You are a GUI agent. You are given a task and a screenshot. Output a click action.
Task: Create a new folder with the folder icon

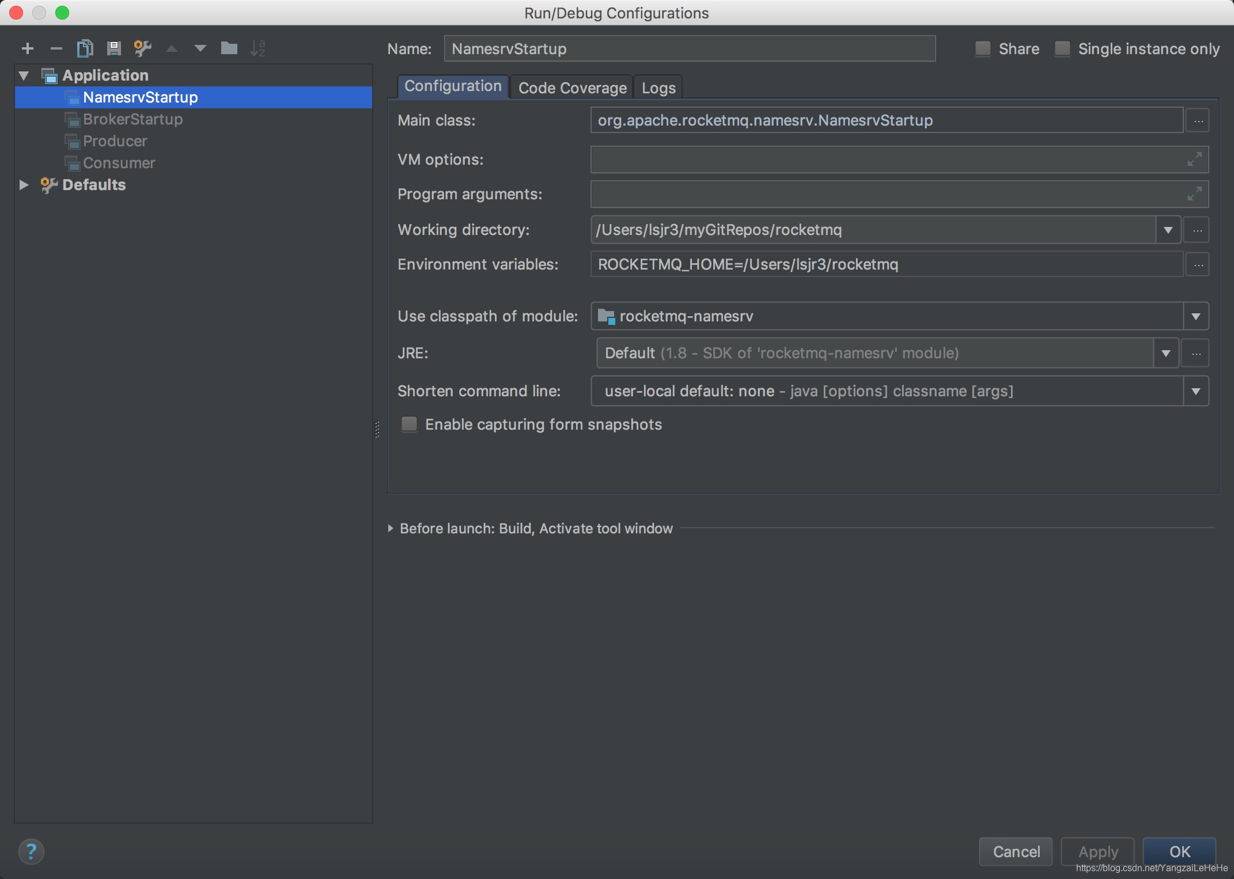point(229,48)
